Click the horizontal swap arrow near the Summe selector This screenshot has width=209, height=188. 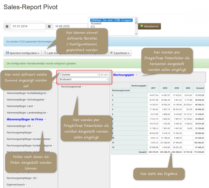[x=106, y=75]
